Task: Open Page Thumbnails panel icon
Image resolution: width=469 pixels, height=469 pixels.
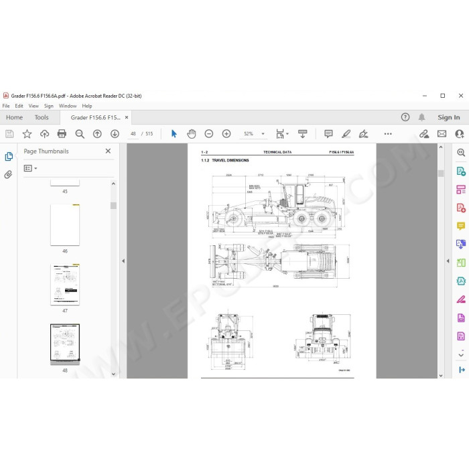Action: (9, 156)
